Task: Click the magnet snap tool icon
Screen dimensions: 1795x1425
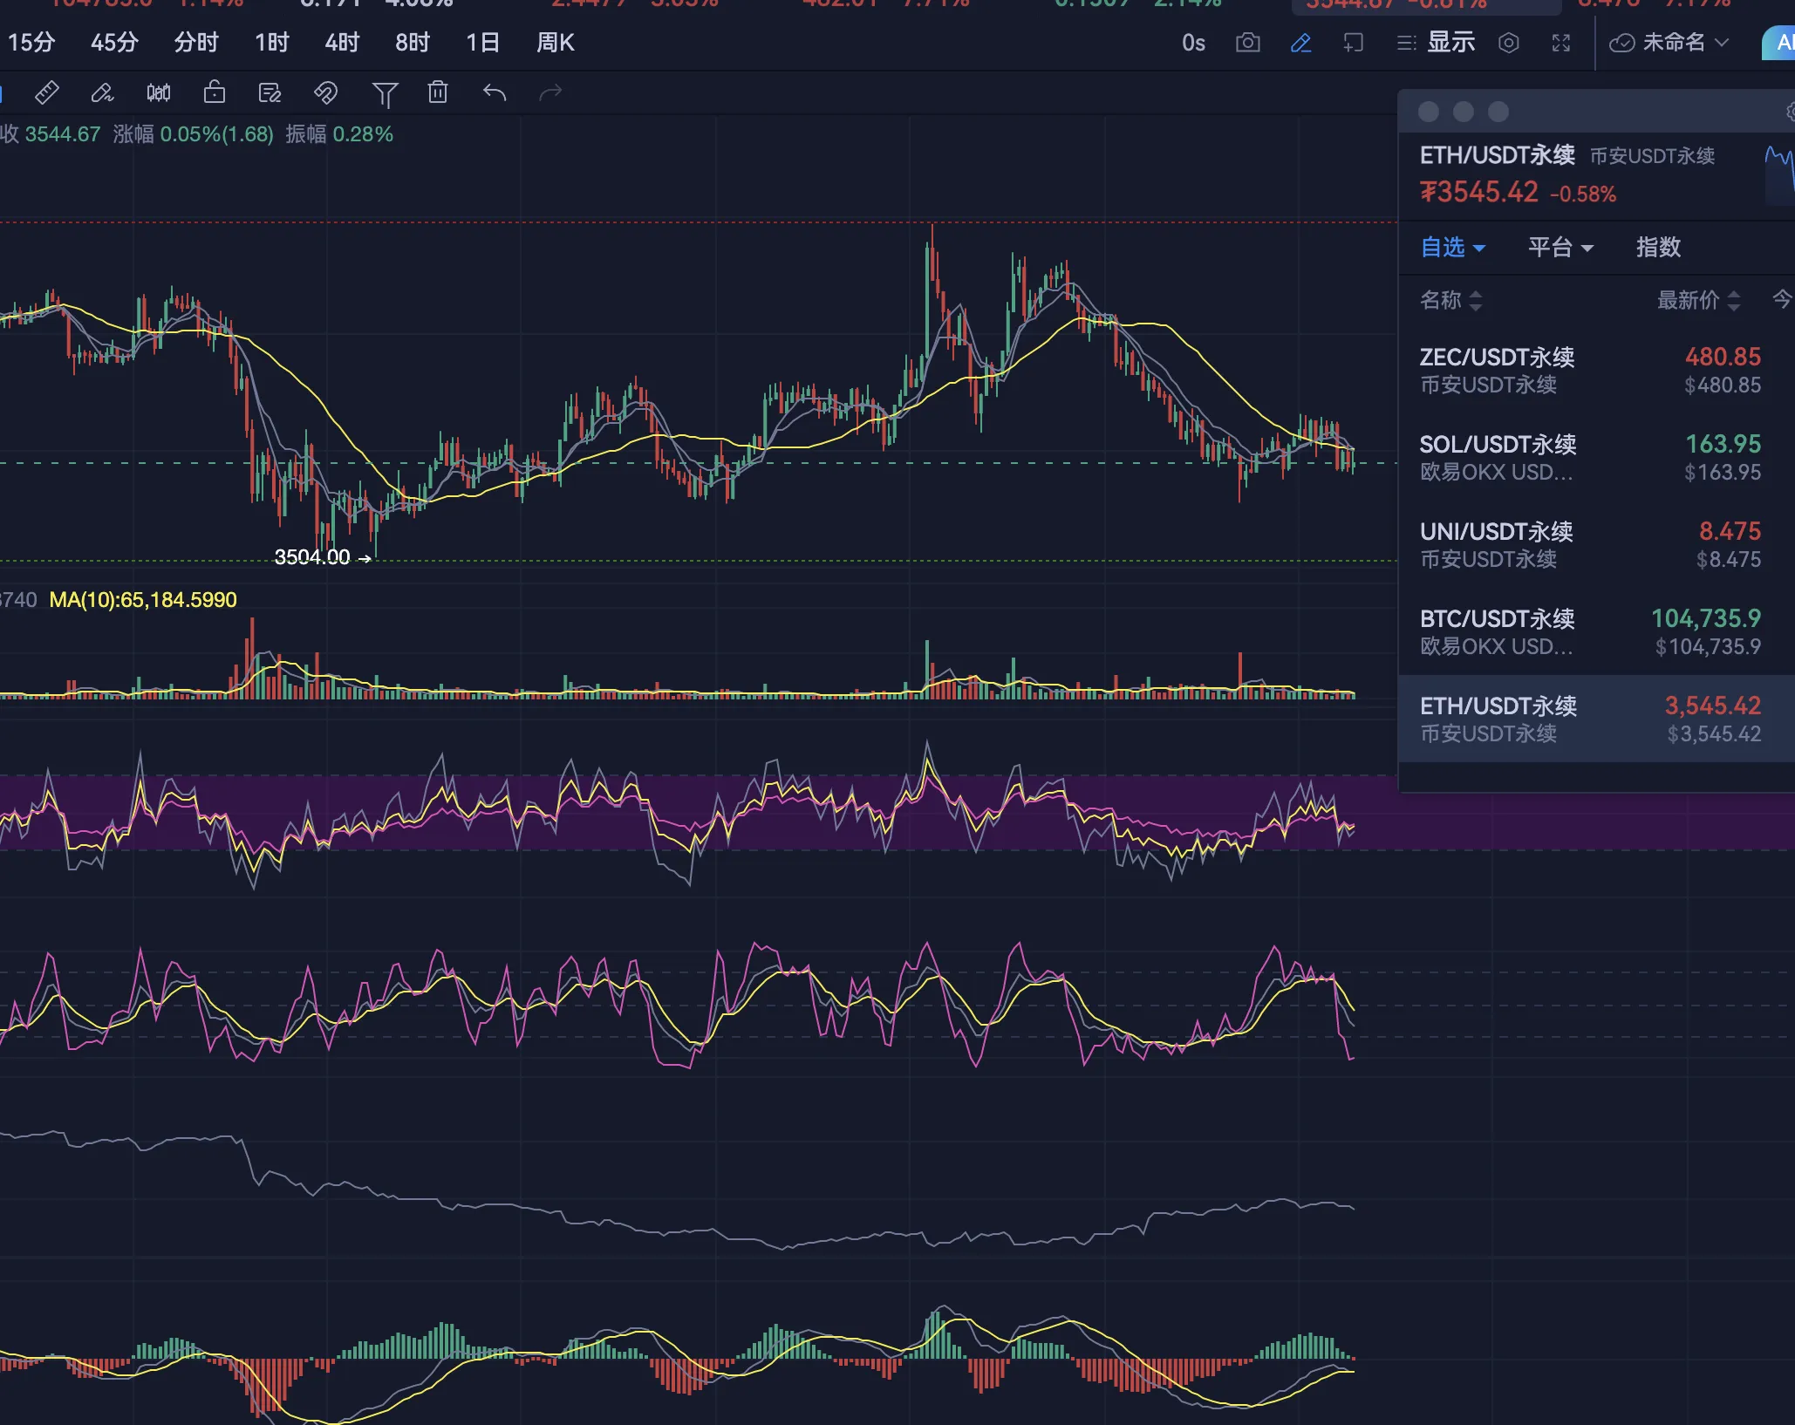Action: point(325,92)
